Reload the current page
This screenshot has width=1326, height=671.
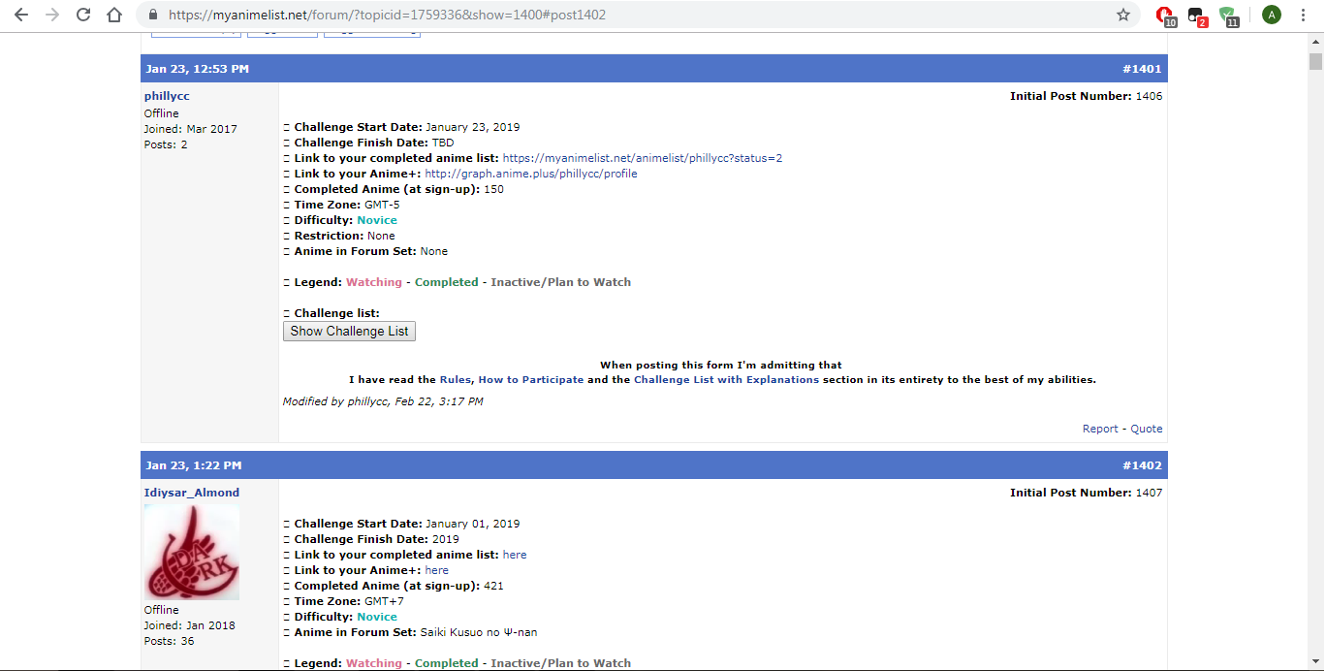83,15
